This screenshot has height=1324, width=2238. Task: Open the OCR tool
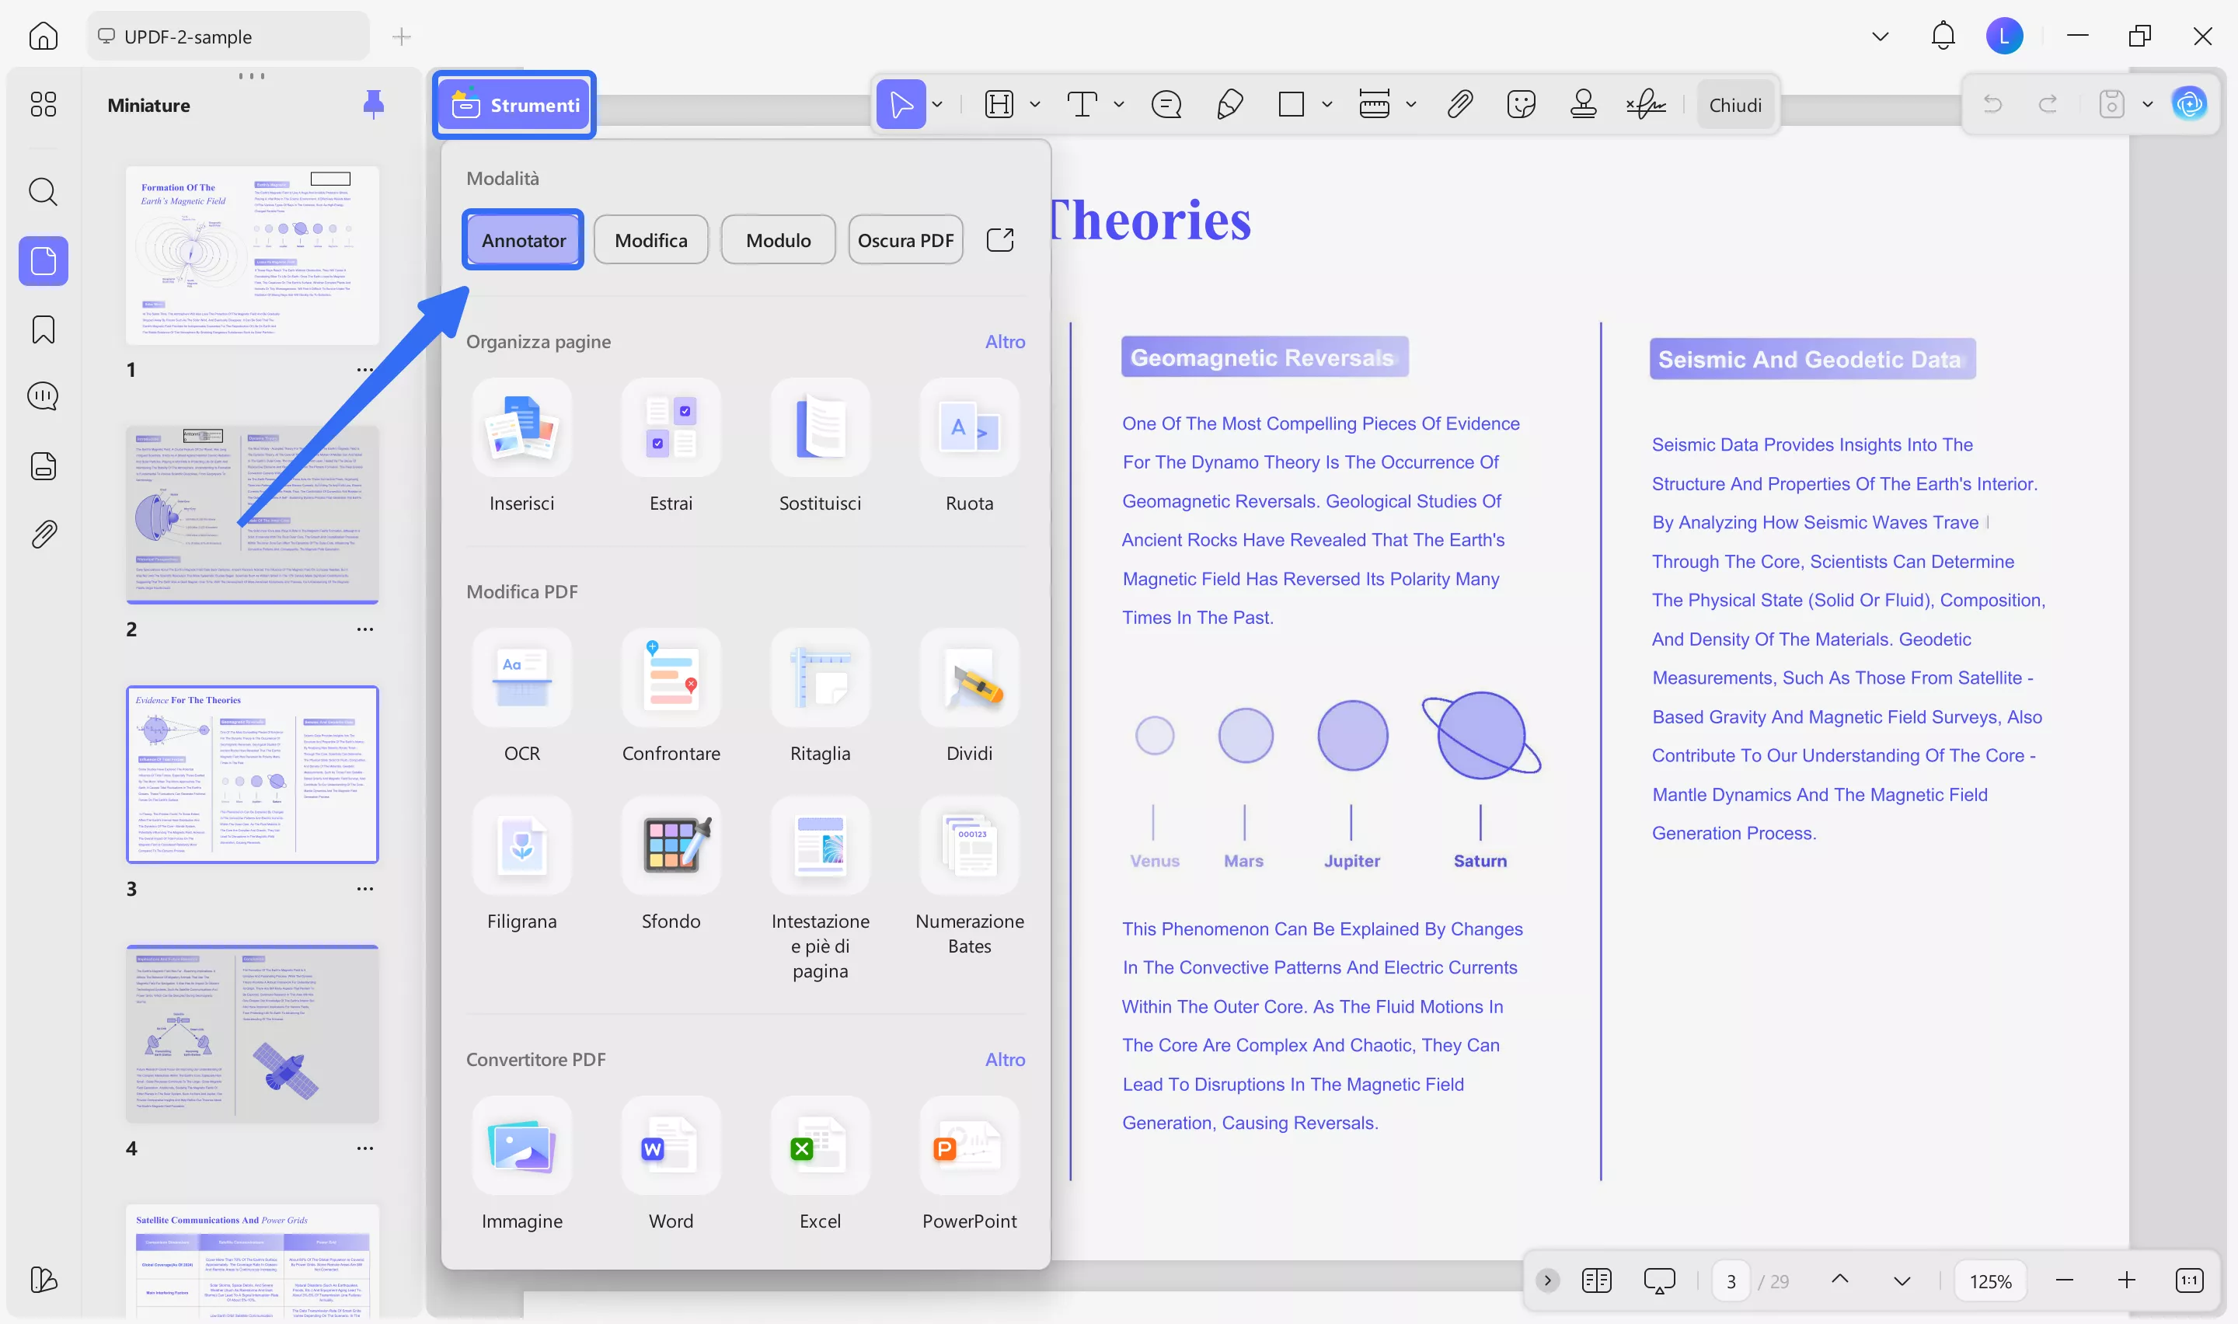[522, 678]
